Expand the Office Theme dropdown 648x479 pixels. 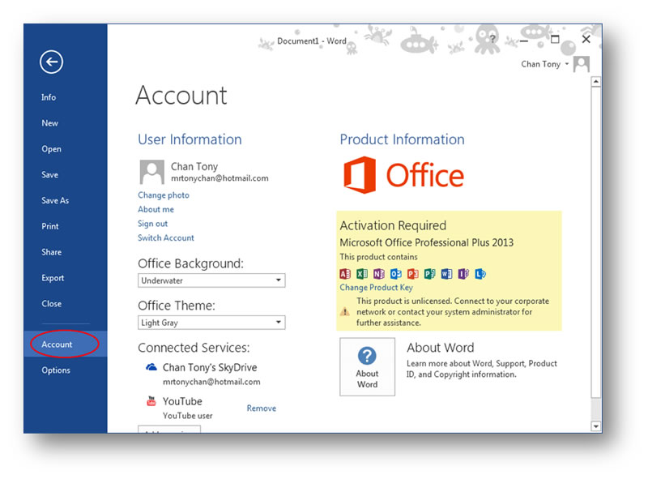(211, 323)
